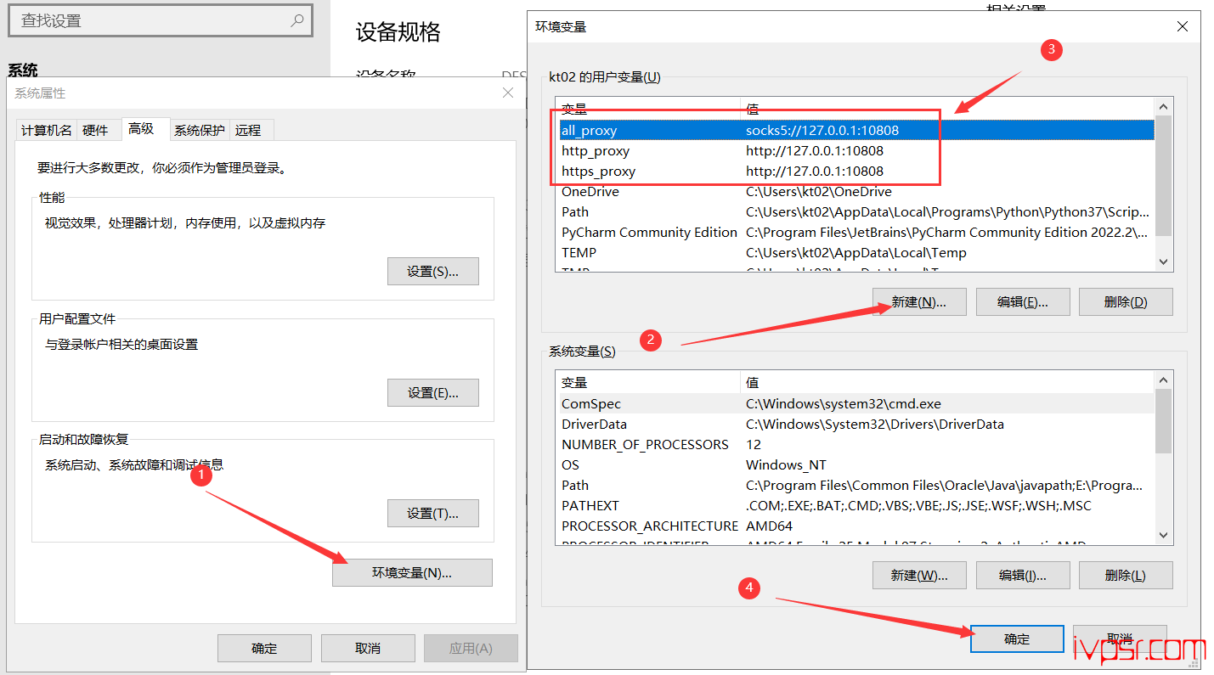The width and height of the screenshot is (1214, 675).
Task: Select the user Path variable row
Action: coord(855,211)
